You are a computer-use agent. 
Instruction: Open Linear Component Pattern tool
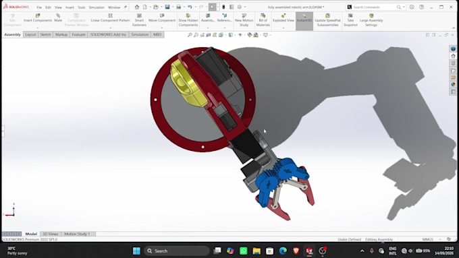110,18
